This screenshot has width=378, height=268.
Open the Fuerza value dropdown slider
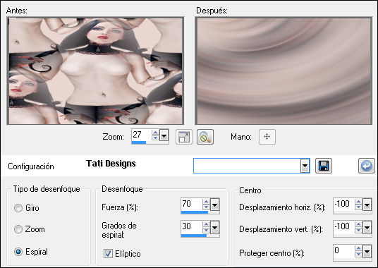(214, 205)
